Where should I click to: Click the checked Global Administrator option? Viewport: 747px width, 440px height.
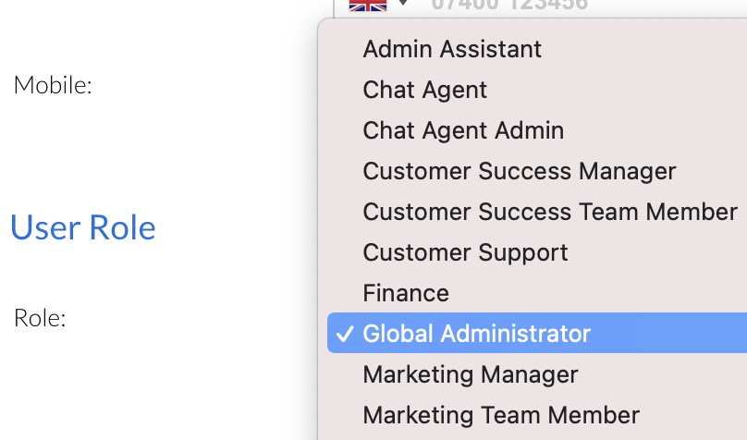tap(476, 334)
